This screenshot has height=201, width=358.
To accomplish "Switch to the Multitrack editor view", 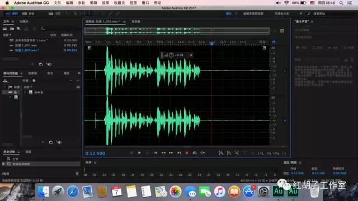I will click(29, 13).
